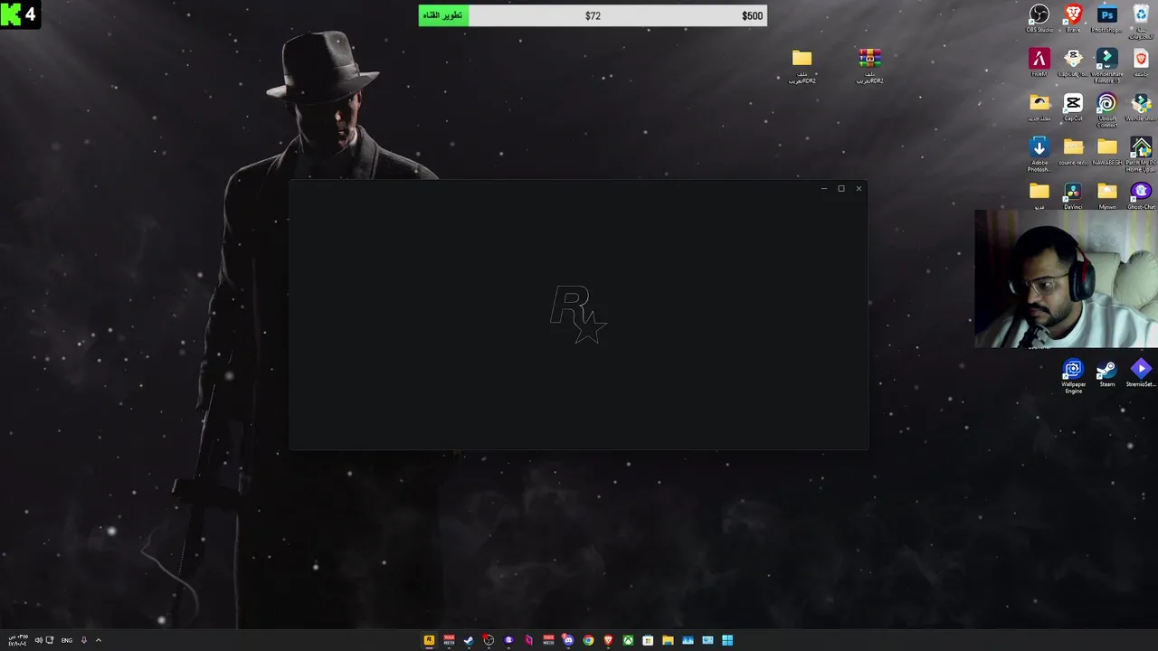Open the Wondershare Filmora 15 shortcut
The height and width of the screenshot is (651, 1158).
[x=1107, y=65]
